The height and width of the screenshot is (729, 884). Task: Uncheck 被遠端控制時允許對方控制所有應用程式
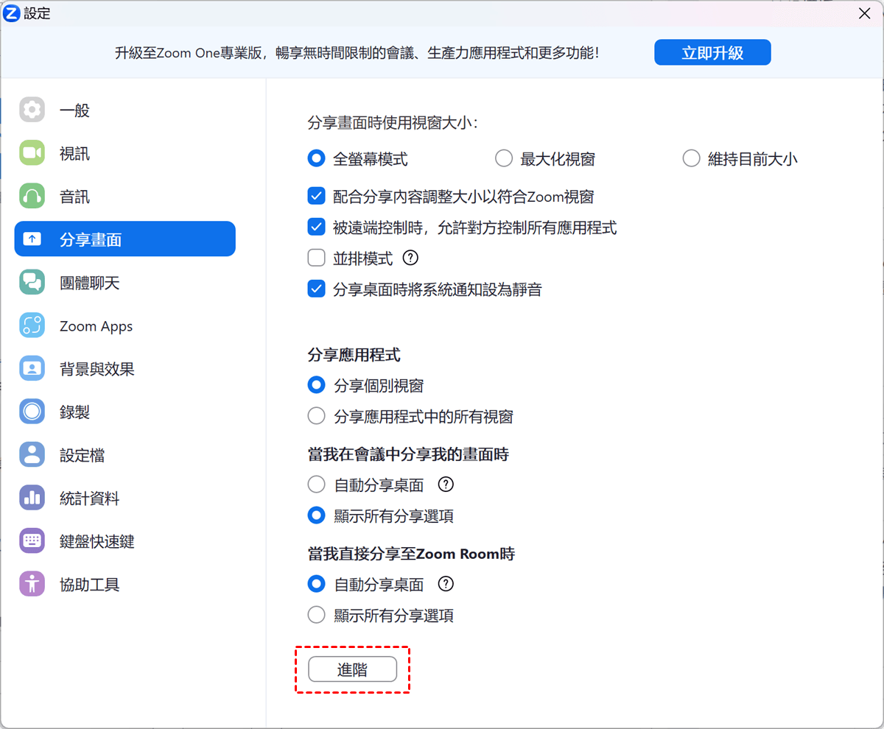click(316, 228)
